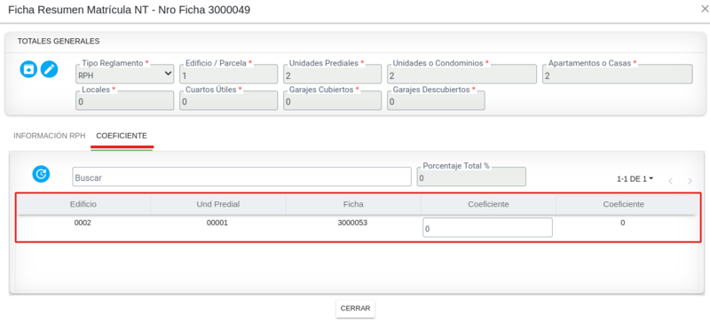Viewport: 710px width, 322px height.
Task: Click the Coeficiente input in row 0002
Action: tap(487, 227)
